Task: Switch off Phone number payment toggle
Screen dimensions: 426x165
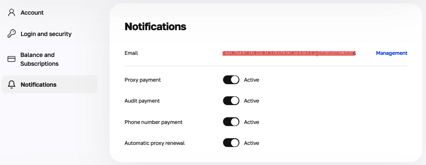Action: 231,122
